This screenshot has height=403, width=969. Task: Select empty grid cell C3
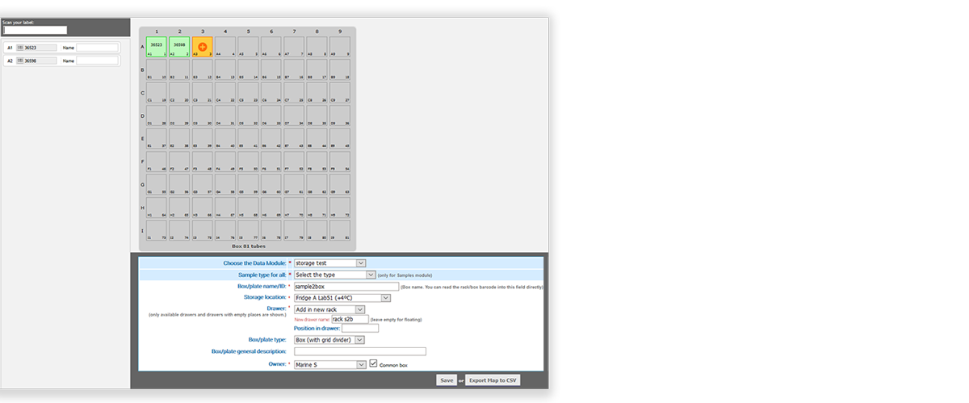point(202,93)
